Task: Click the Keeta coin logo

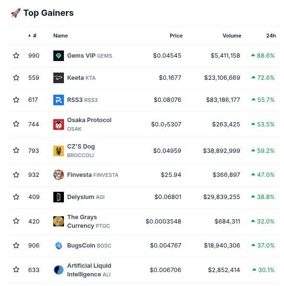Action: 59,78
